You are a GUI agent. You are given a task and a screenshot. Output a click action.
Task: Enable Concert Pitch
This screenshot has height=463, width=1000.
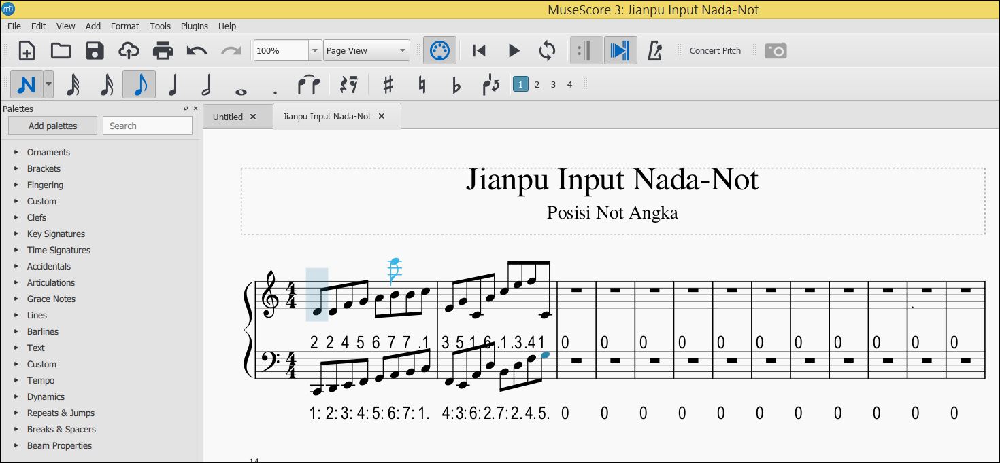click(x=714, y=50)
